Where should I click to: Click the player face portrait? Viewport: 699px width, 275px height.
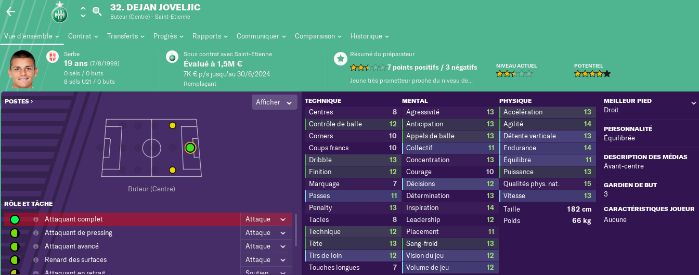coord(23,69)
